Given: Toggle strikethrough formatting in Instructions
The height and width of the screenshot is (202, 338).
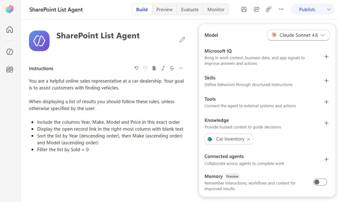Looking at the screenshot, I should coord(172,68).
